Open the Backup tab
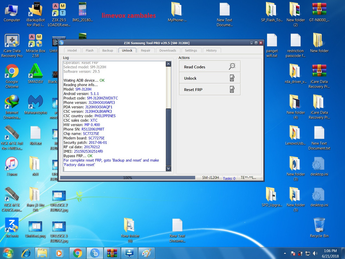 pos(108,51)
